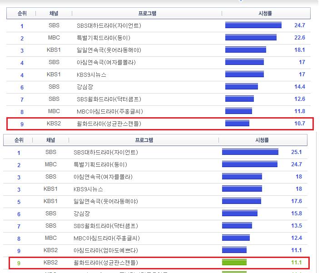Click SBS대하드라마(자이언트) in the 24.7 row

click(x=109, y=25)
